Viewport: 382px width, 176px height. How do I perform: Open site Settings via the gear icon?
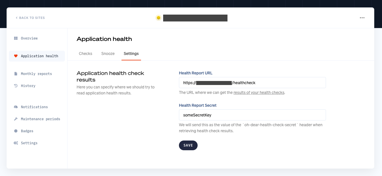[x=16, y=143]
